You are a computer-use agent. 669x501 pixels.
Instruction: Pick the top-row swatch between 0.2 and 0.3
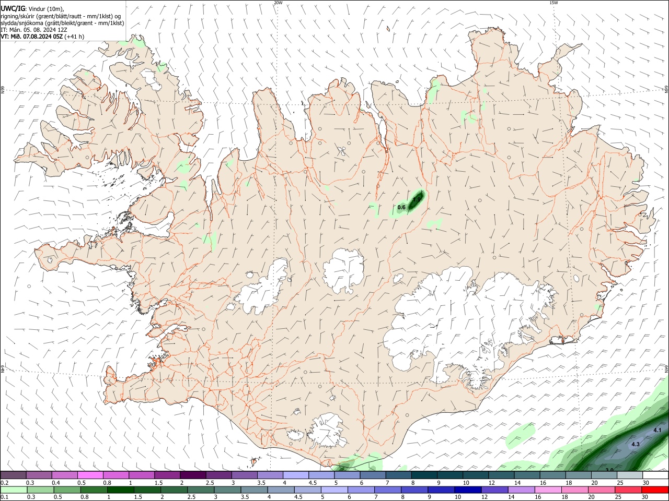[13, 475]
